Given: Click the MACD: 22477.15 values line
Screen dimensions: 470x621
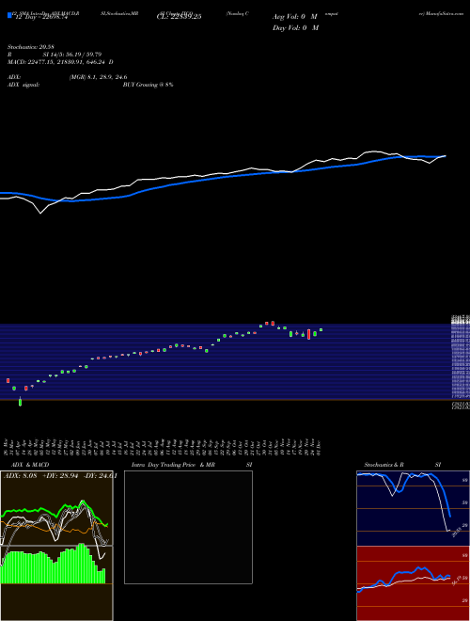Looking at the screenshot, I should [60, 62].
